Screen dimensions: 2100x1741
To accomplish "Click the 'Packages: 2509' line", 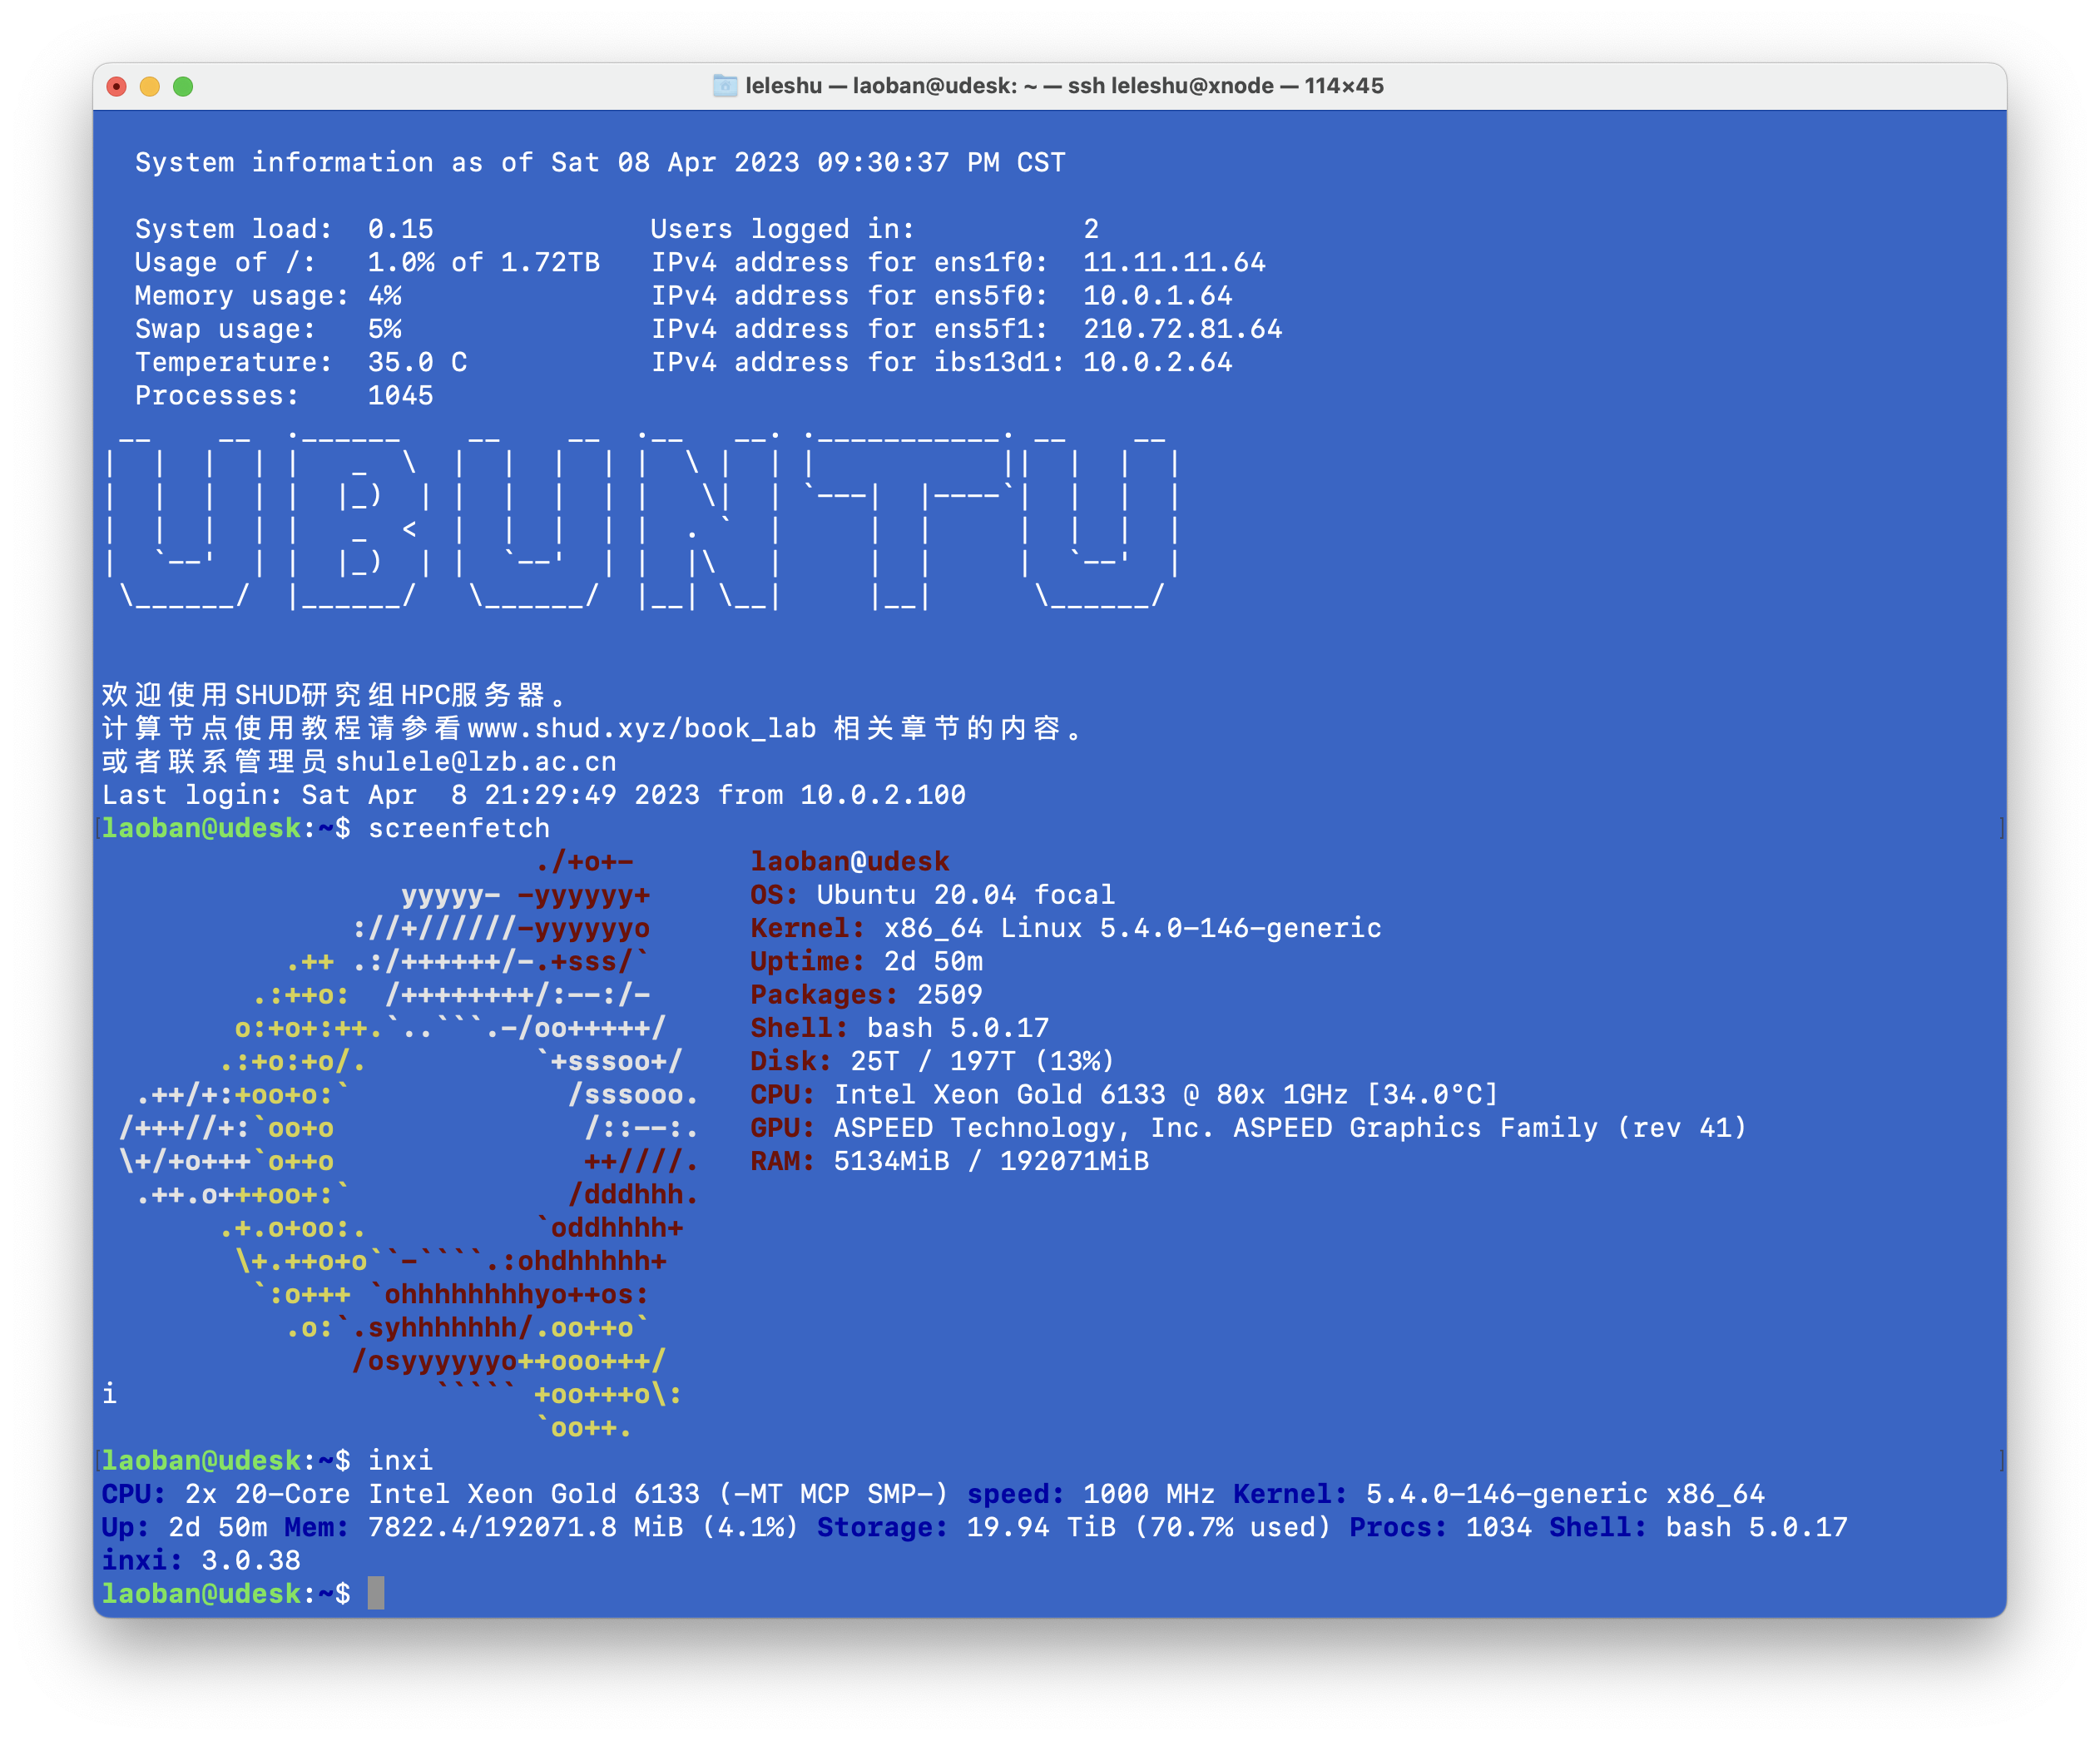I will click(x=867, y=994).
